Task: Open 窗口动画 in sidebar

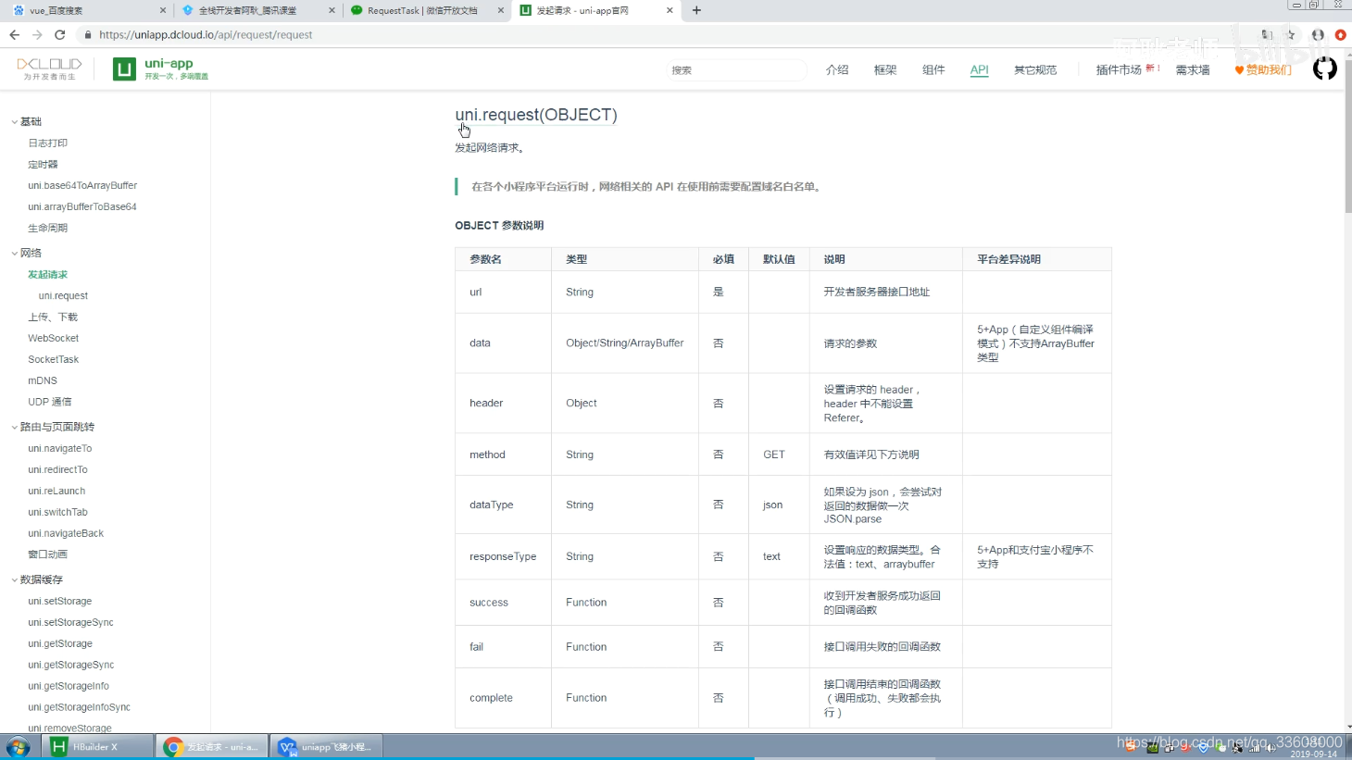Action: click(x=47, y=554)
